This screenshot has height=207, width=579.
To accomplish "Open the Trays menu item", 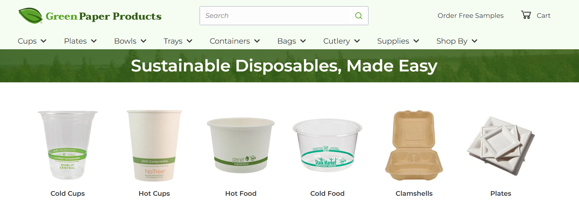I will [178, 41].
